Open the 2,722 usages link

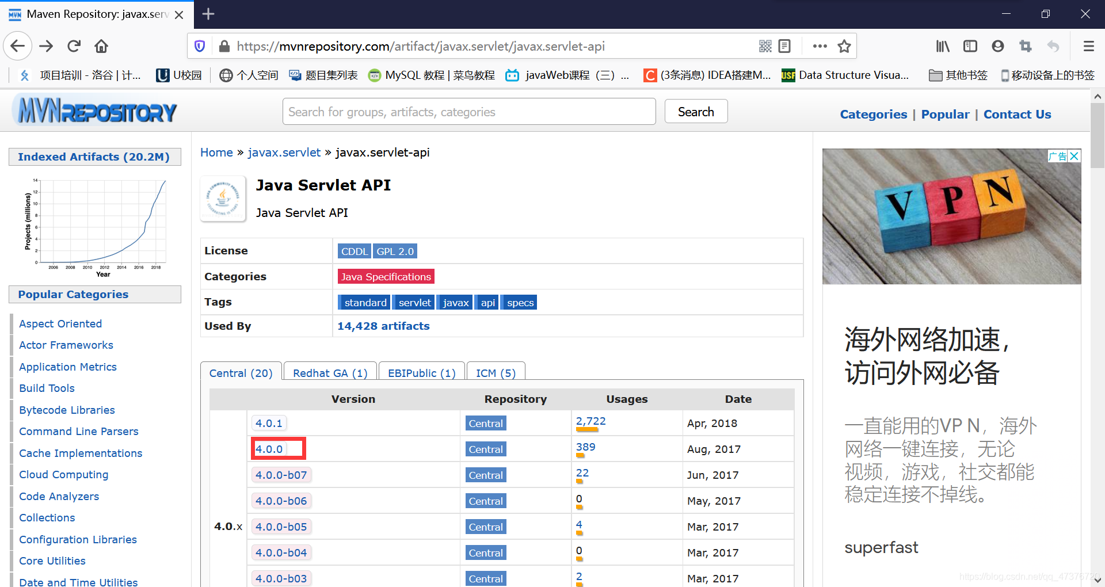pos(590,421)
